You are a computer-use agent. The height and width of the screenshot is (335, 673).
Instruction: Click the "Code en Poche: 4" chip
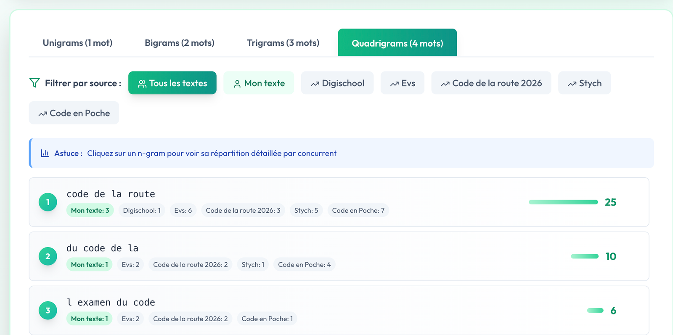305,264
